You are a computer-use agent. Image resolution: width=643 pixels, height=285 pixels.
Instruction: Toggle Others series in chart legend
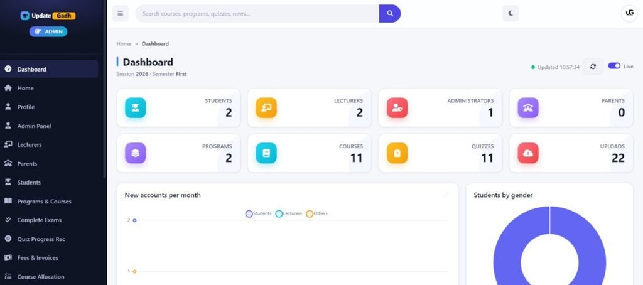pyautogui.click(x=317, y=213)
